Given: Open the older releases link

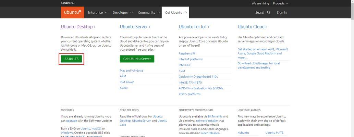Looking at the screenshot, I should 210,133.
